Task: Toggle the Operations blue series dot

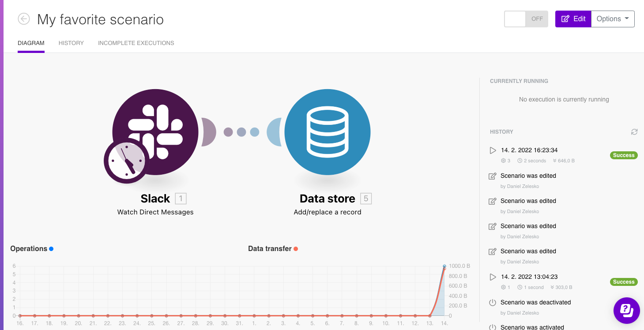Action: pos(51,249)
